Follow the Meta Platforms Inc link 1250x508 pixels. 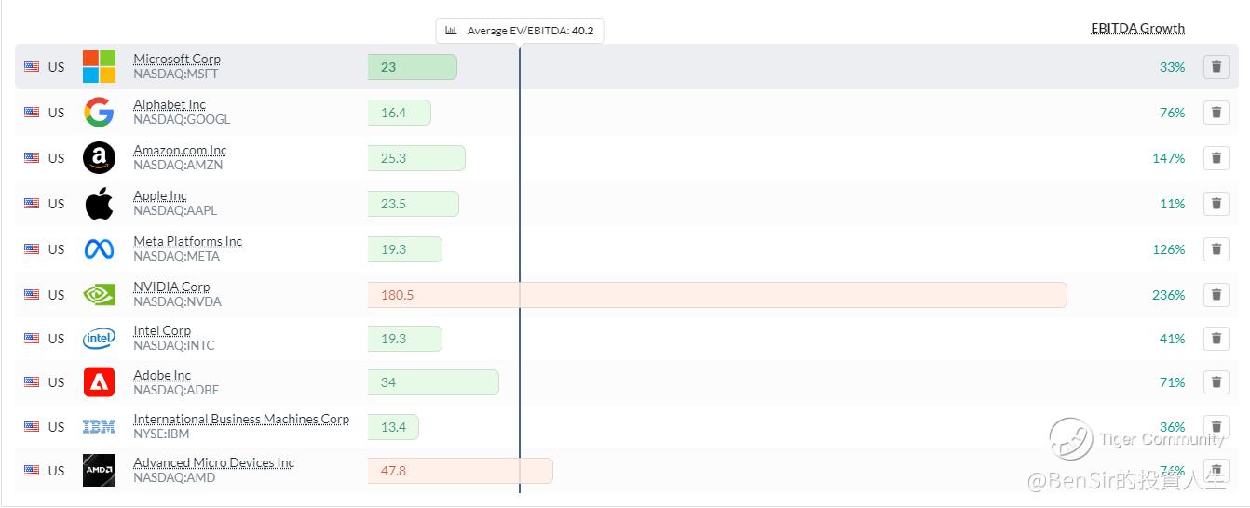point(187,242)
